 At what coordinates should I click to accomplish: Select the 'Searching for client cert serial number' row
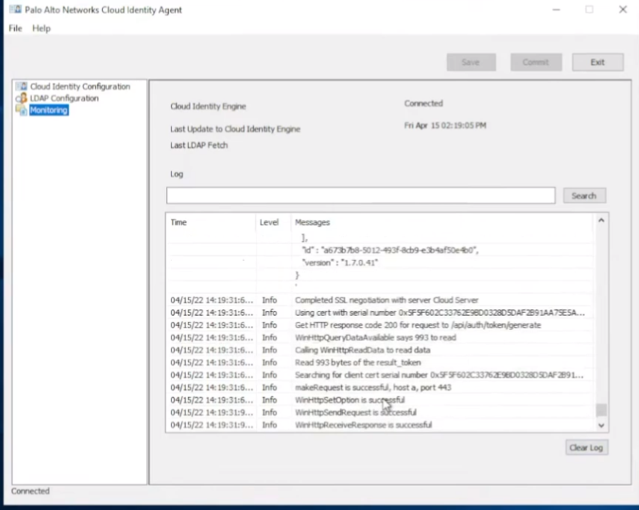point(381,375)
